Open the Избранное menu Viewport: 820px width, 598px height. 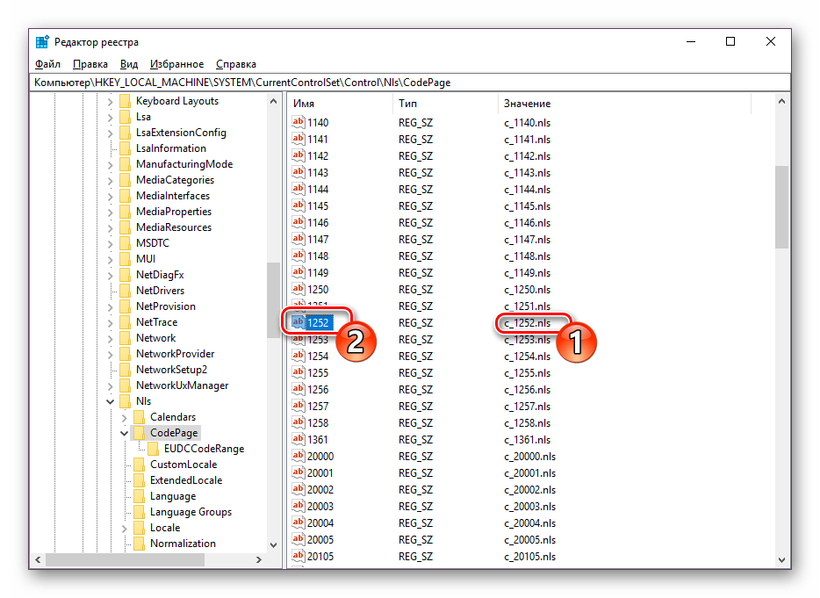pyautogui.click(x=176, y=64)
